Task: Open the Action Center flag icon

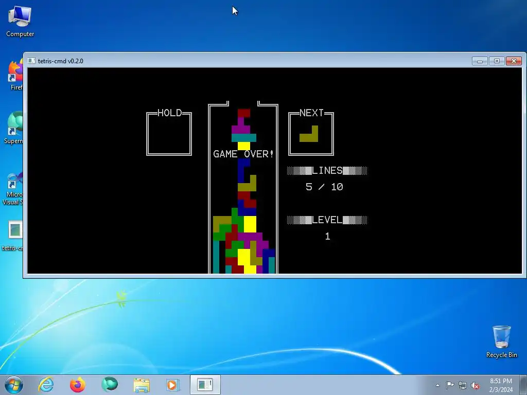Action: (450, 385)
